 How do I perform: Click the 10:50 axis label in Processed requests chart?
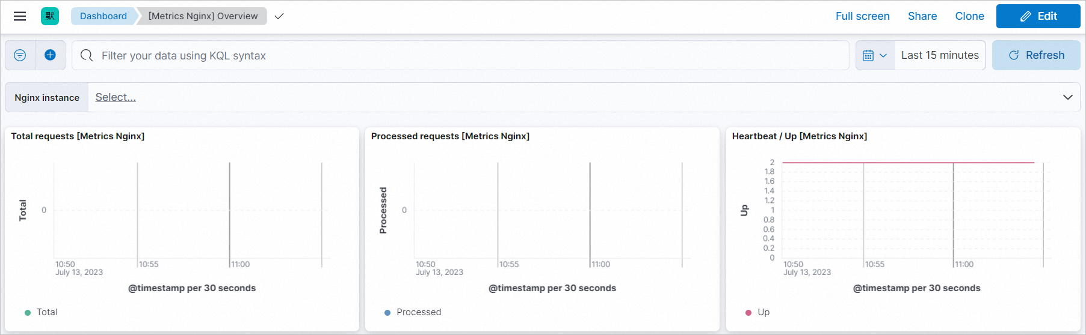[425, 264]
